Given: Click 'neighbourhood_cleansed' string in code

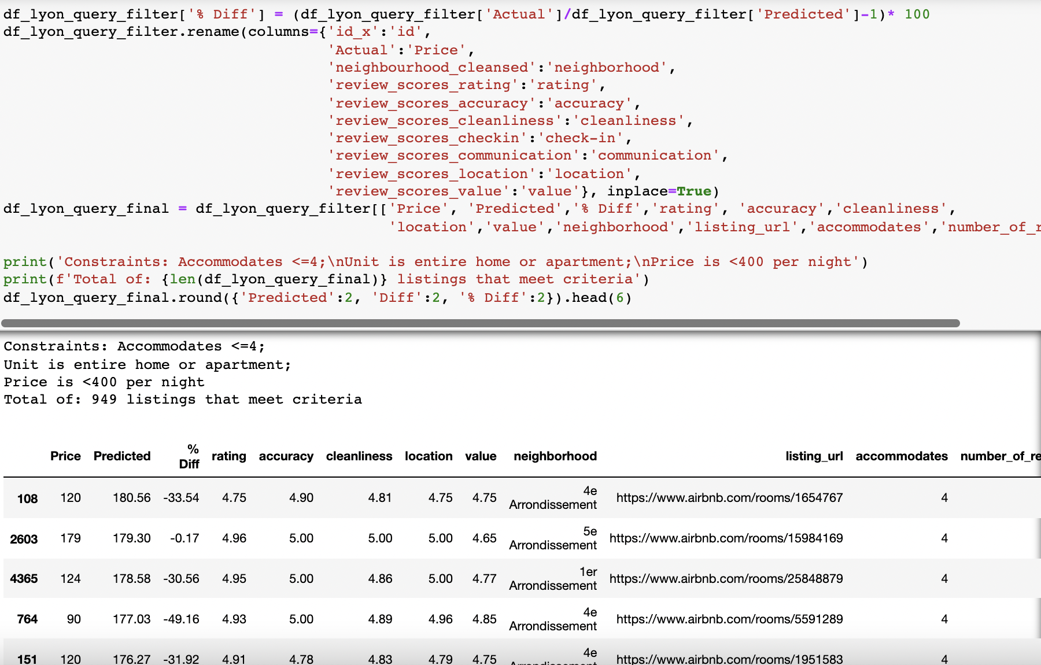Looking at the screenshot, I should 431,68.
